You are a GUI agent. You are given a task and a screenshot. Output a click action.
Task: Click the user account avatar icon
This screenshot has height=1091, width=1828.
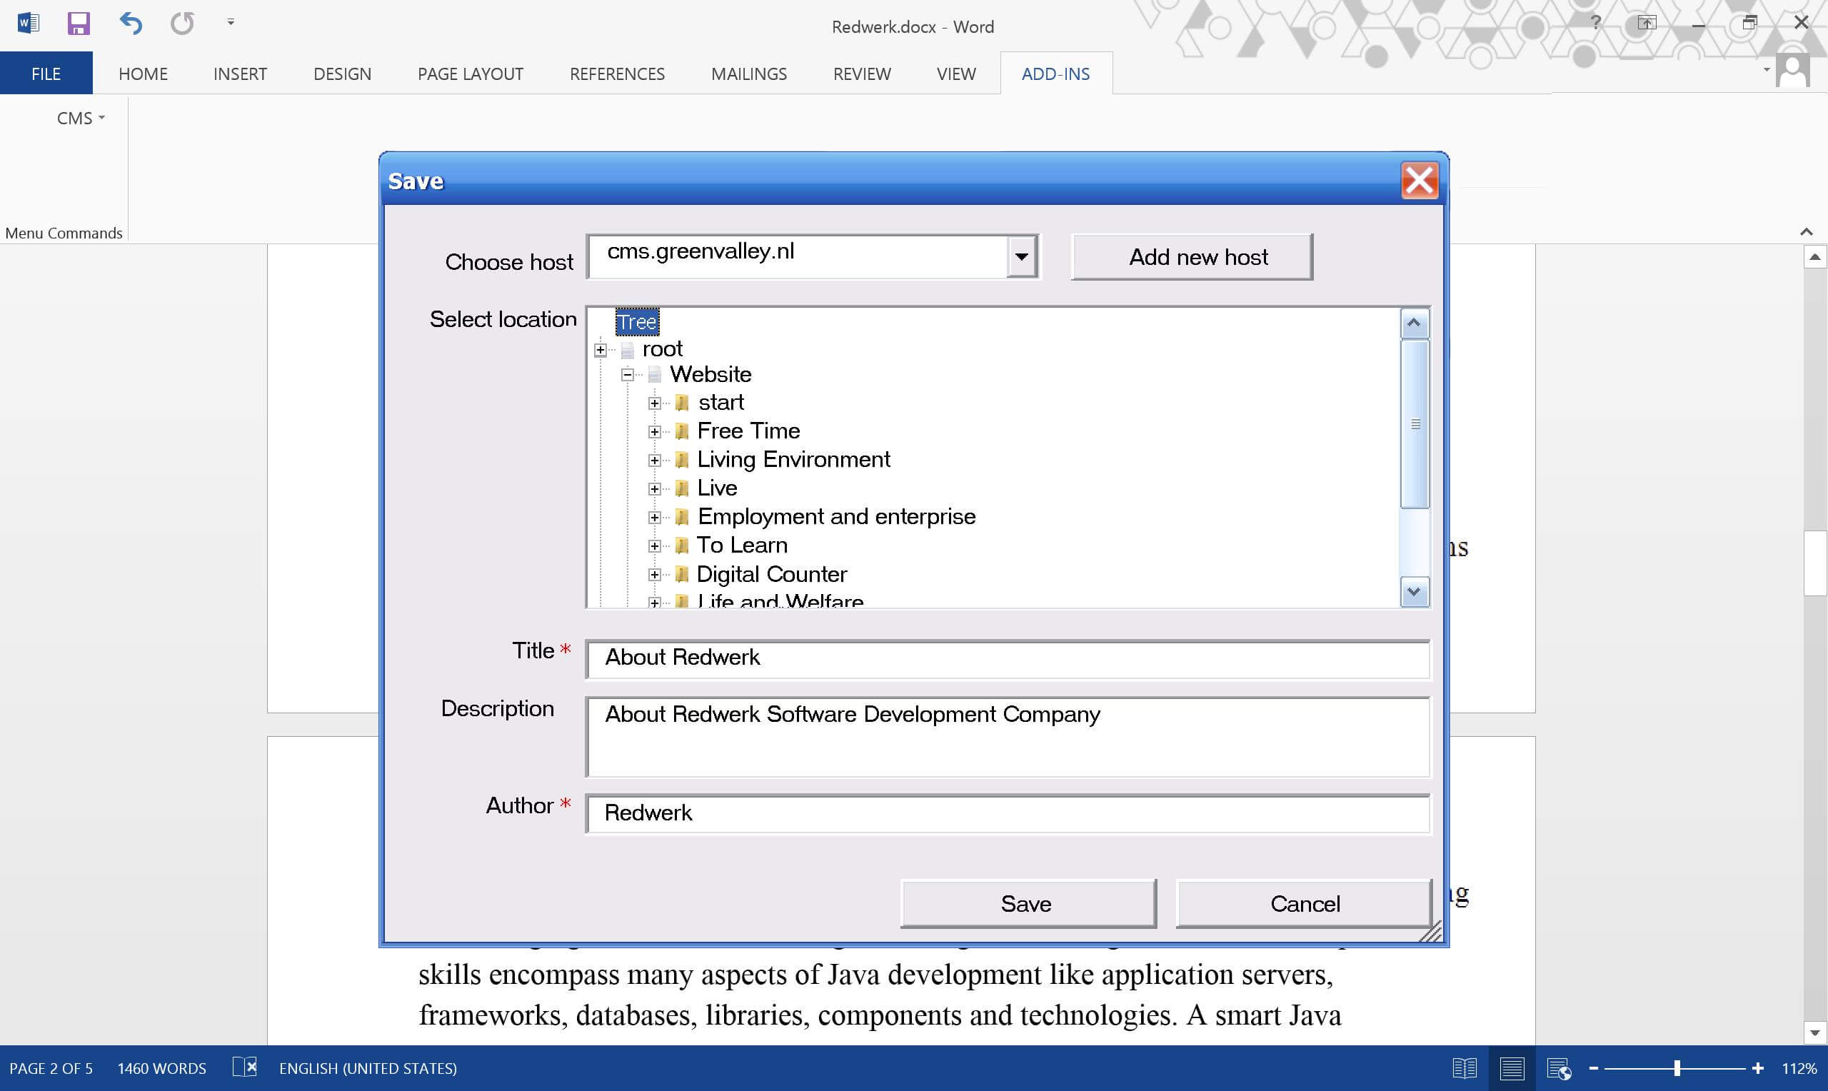1793,71
